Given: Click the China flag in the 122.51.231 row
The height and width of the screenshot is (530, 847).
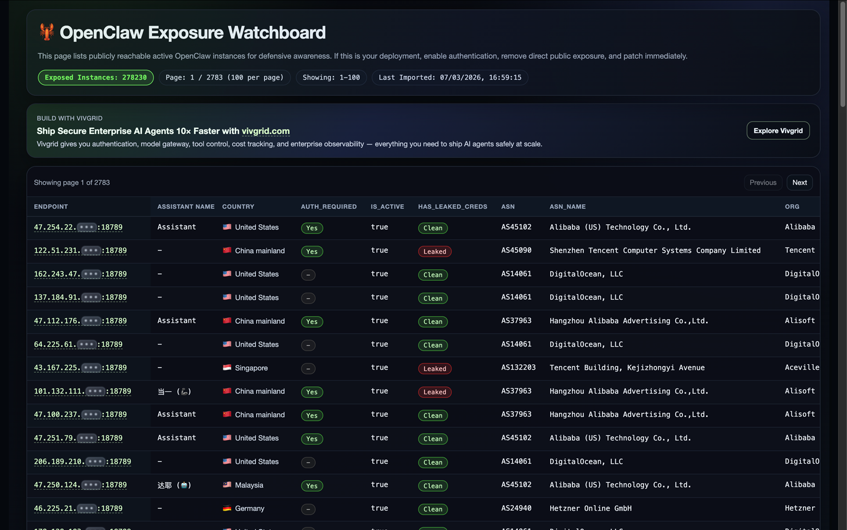Looking at the screenshot, I should click(227, 250).
